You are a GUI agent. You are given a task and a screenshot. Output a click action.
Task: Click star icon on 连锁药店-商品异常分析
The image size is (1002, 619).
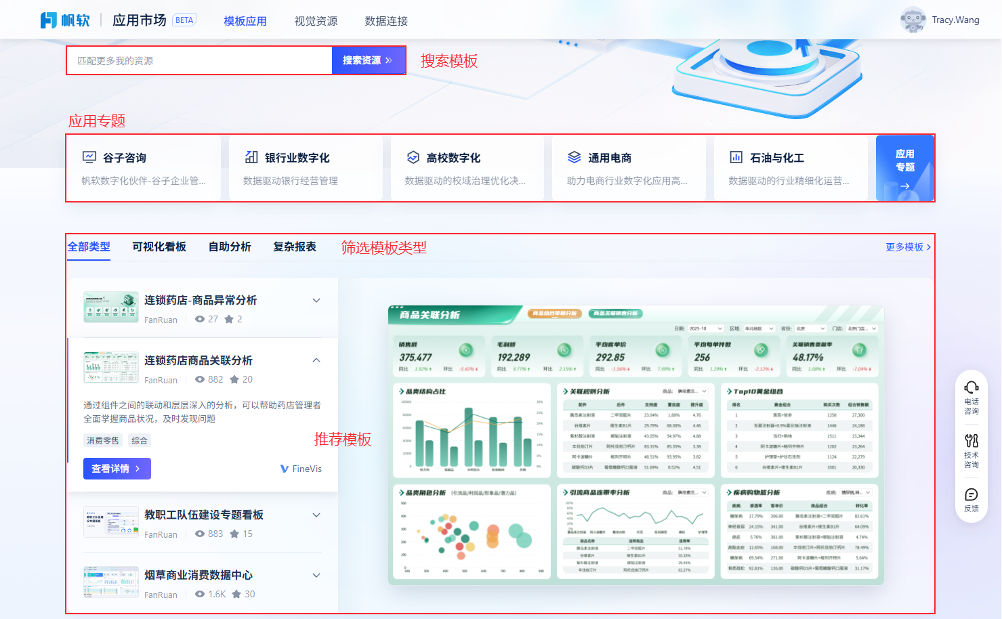pyautogui.click(x=229, y=319)
